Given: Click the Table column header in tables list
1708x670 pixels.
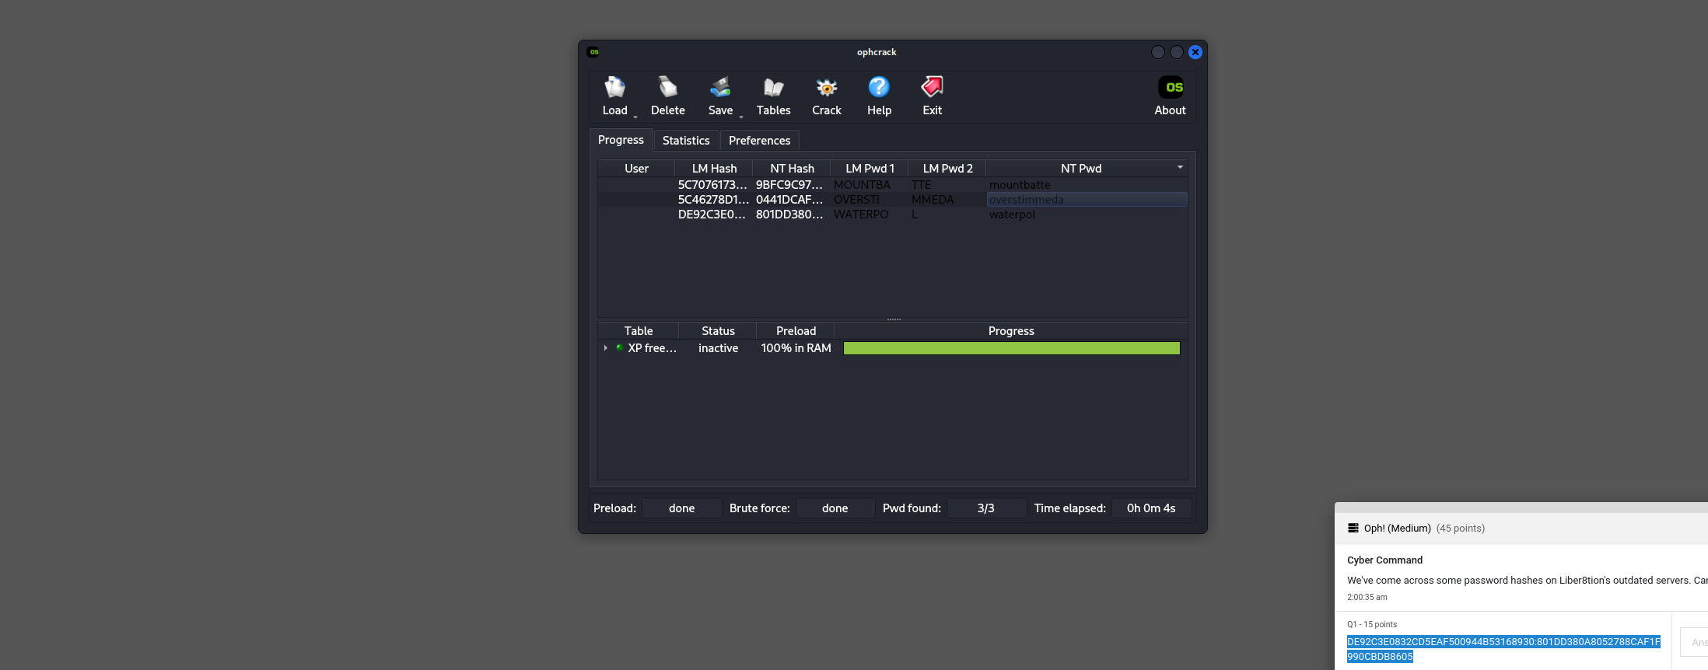Looking at the screenshot, I should (639, 331).
